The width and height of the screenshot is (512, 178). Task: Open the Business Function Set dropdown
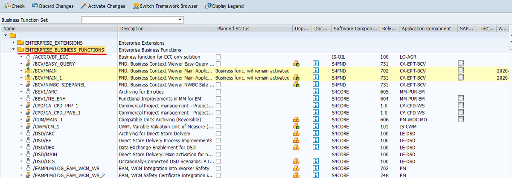point(180,20)
